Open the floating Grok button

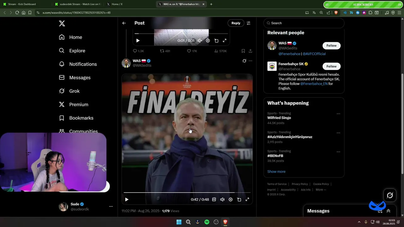[x=390, y=195]
